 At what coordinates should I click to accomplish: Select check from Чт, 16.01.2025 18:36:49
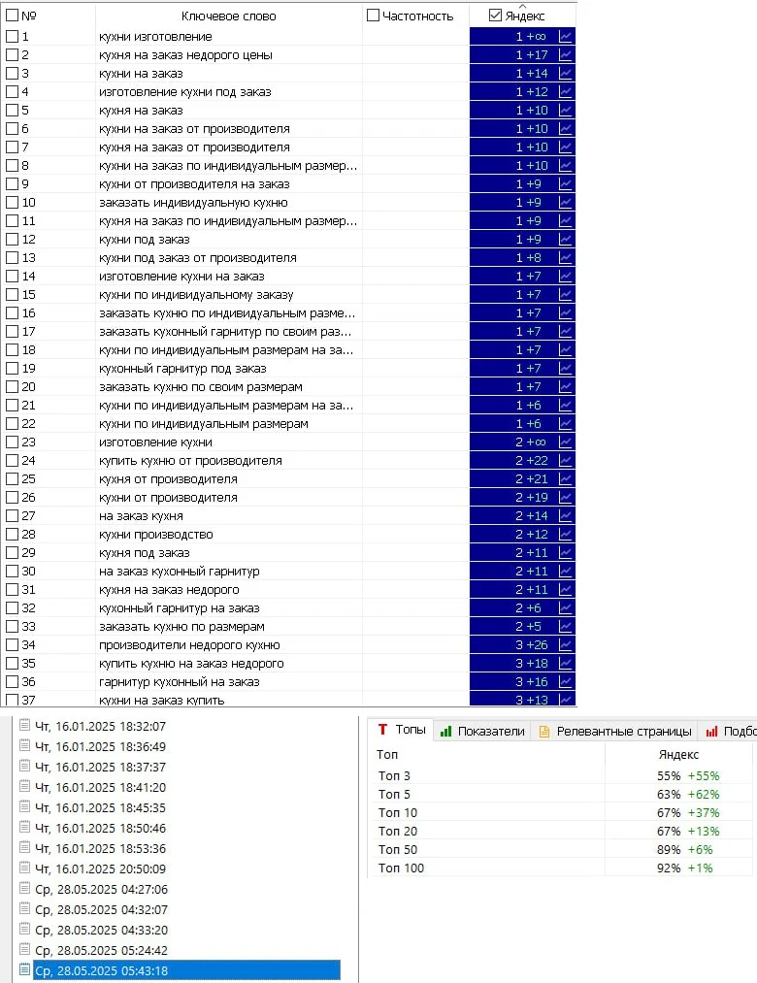(x=100, y=746)
